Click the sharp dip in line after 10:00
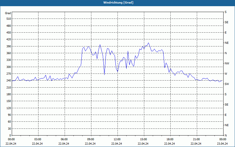Image resolution: width=235 pixels, height=147 pixels. click(x=104, y=74)
